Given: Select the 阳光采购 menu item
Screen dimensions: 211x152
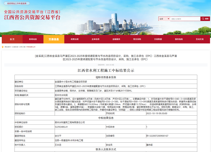Looking at the screenshot, I should click(137, 39).
